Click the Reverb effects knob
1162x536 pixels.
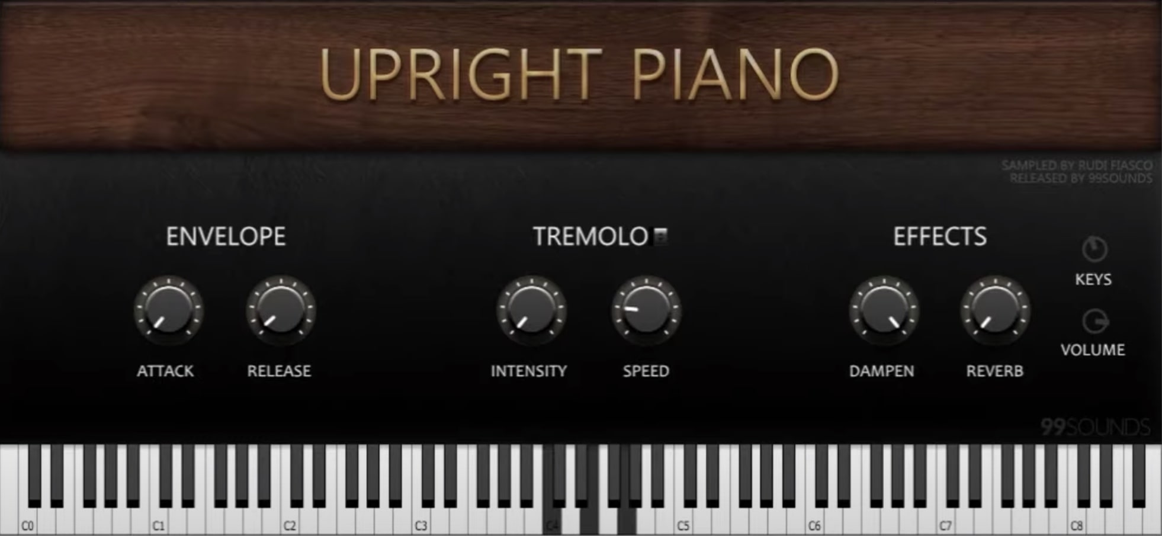[995, 310]
